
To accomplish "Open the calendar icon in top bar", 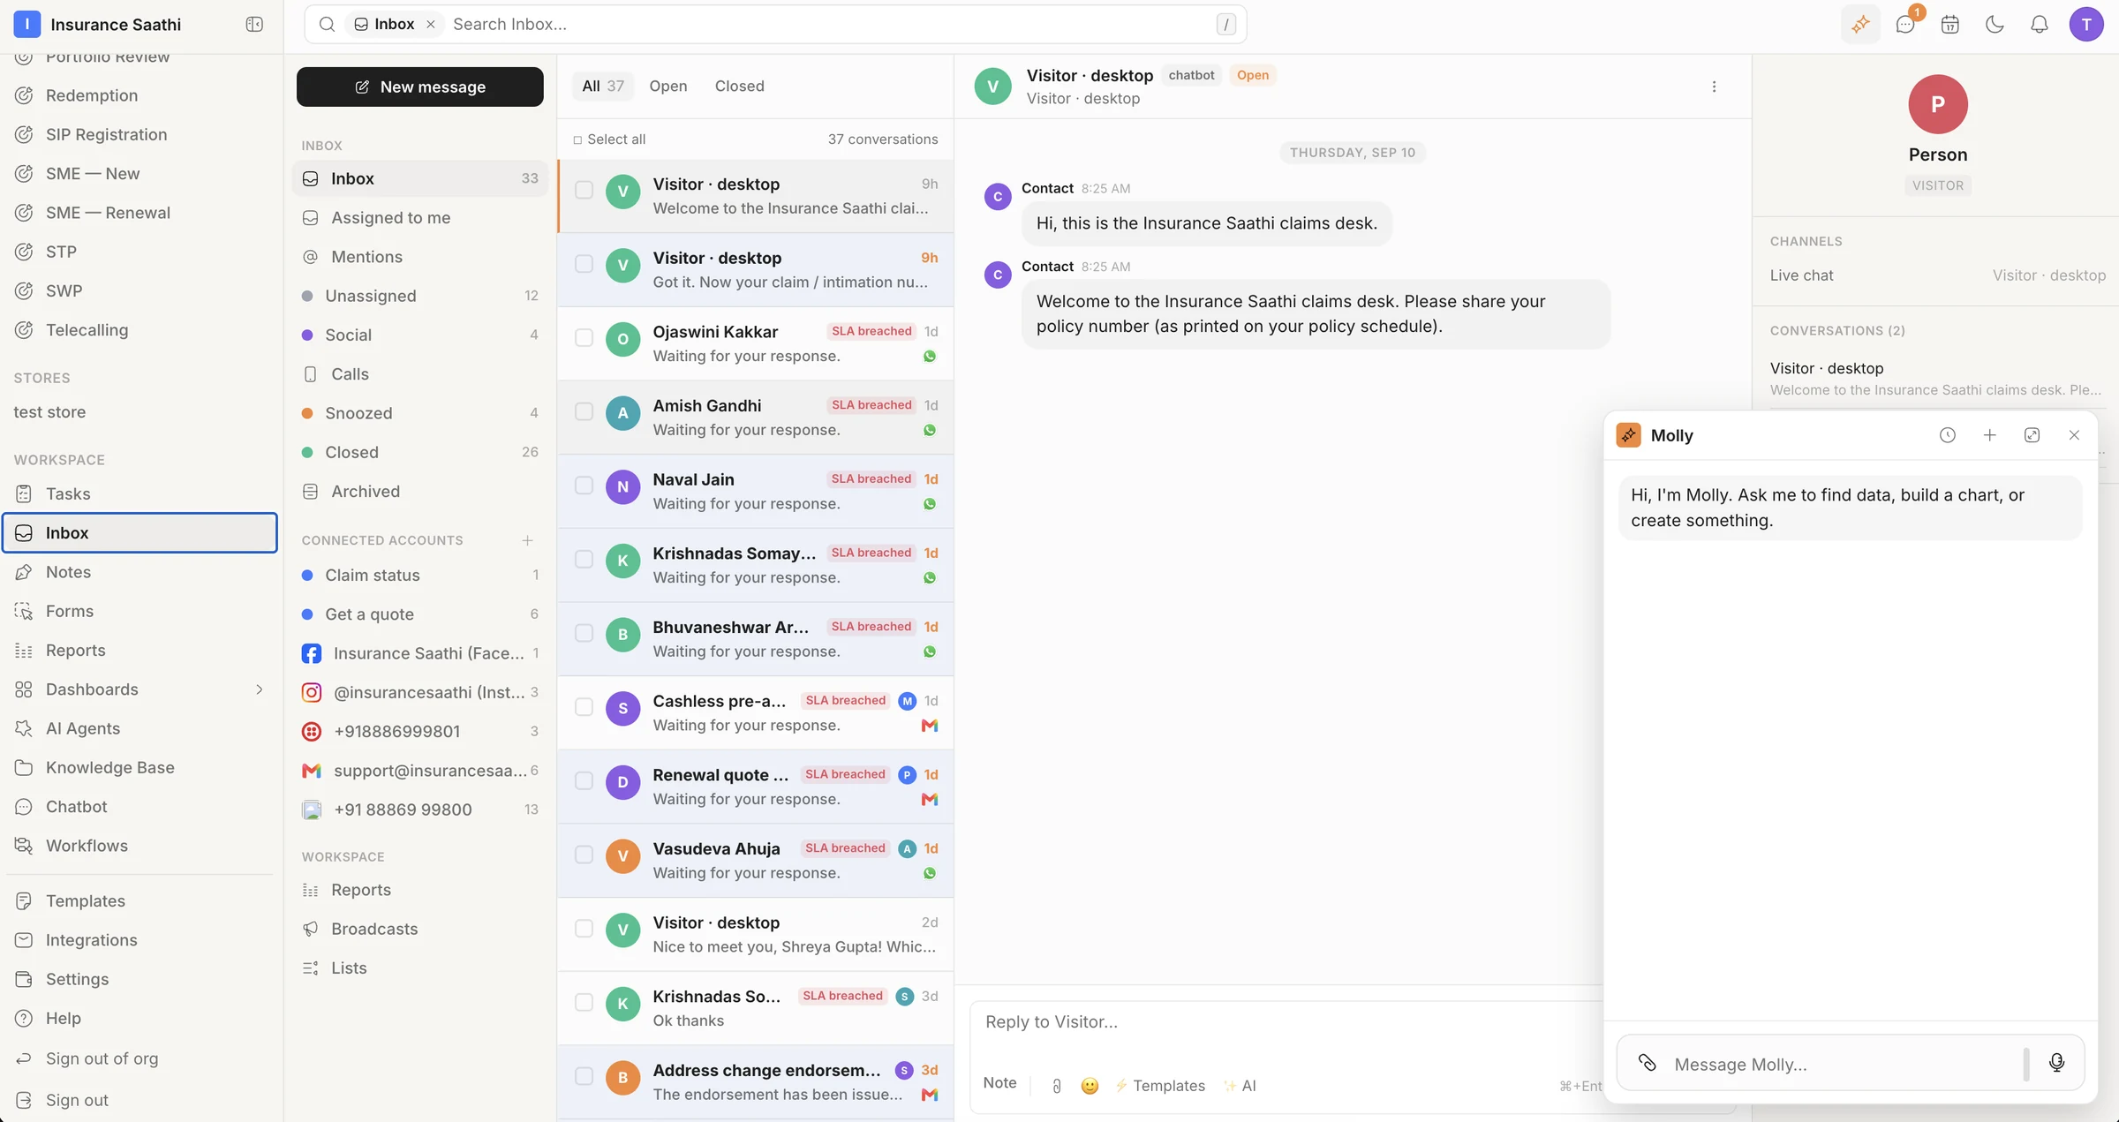I will click(1950, 25).
